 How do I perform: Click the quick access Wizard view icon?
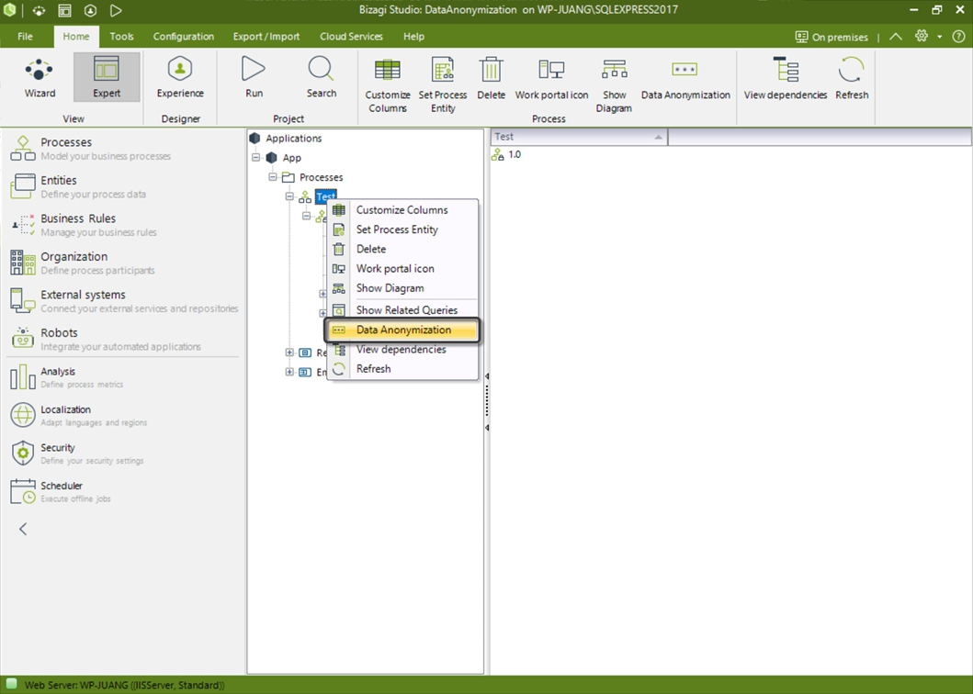[39, 10]
